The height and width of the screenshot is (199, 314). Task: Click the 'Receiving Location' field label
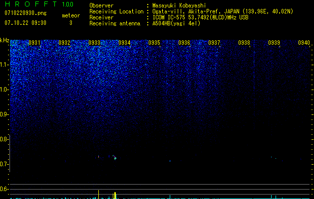click(116, 11)
